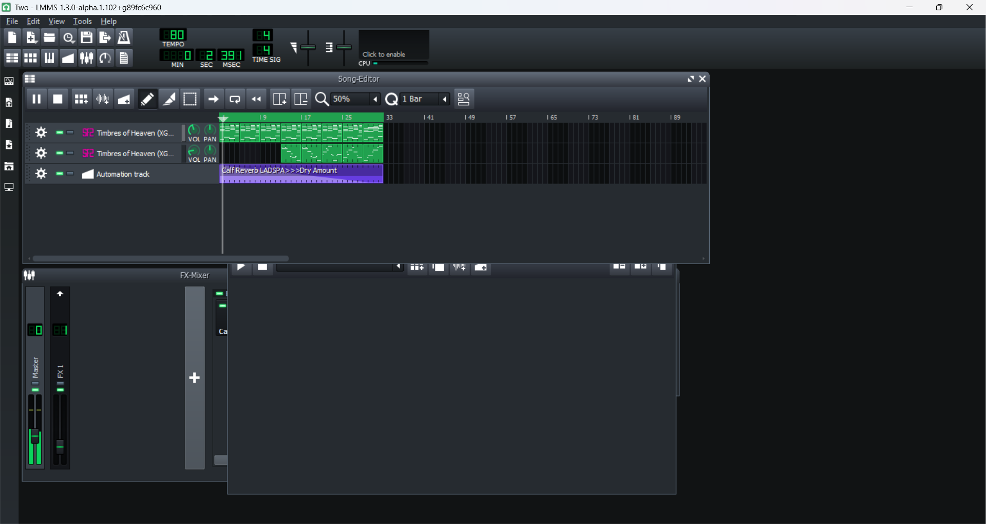Viewport: 986px width, 524px height.
Task: Show the FX Mixer from main toolbar
Action: tap(87, 58)
